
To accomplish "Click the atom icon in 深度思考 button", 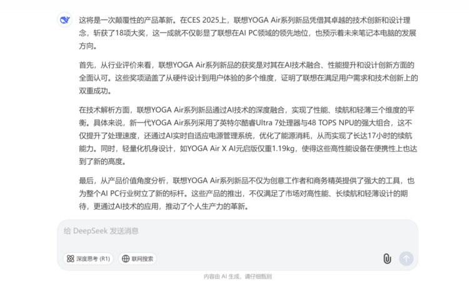I will coord(70,259).
